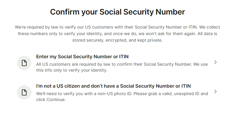The image size is (237, 115).
Task: Click the 'We're required by law to verify' paragraph line
Action: [117, 27]
